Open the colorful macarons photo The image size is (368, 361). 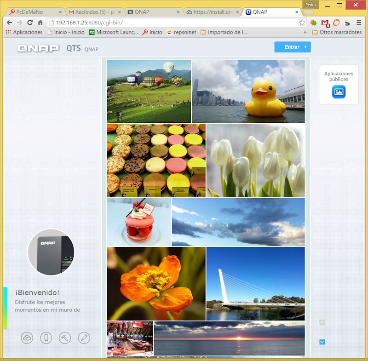156,160
